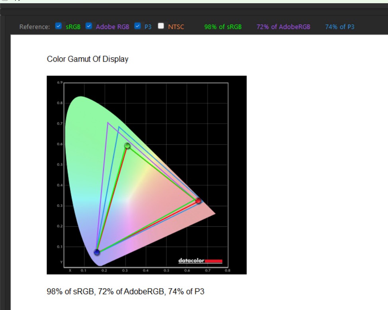Select the blue primary marker on chart
This screenshot has width=388, height=310.
point(97,252)
